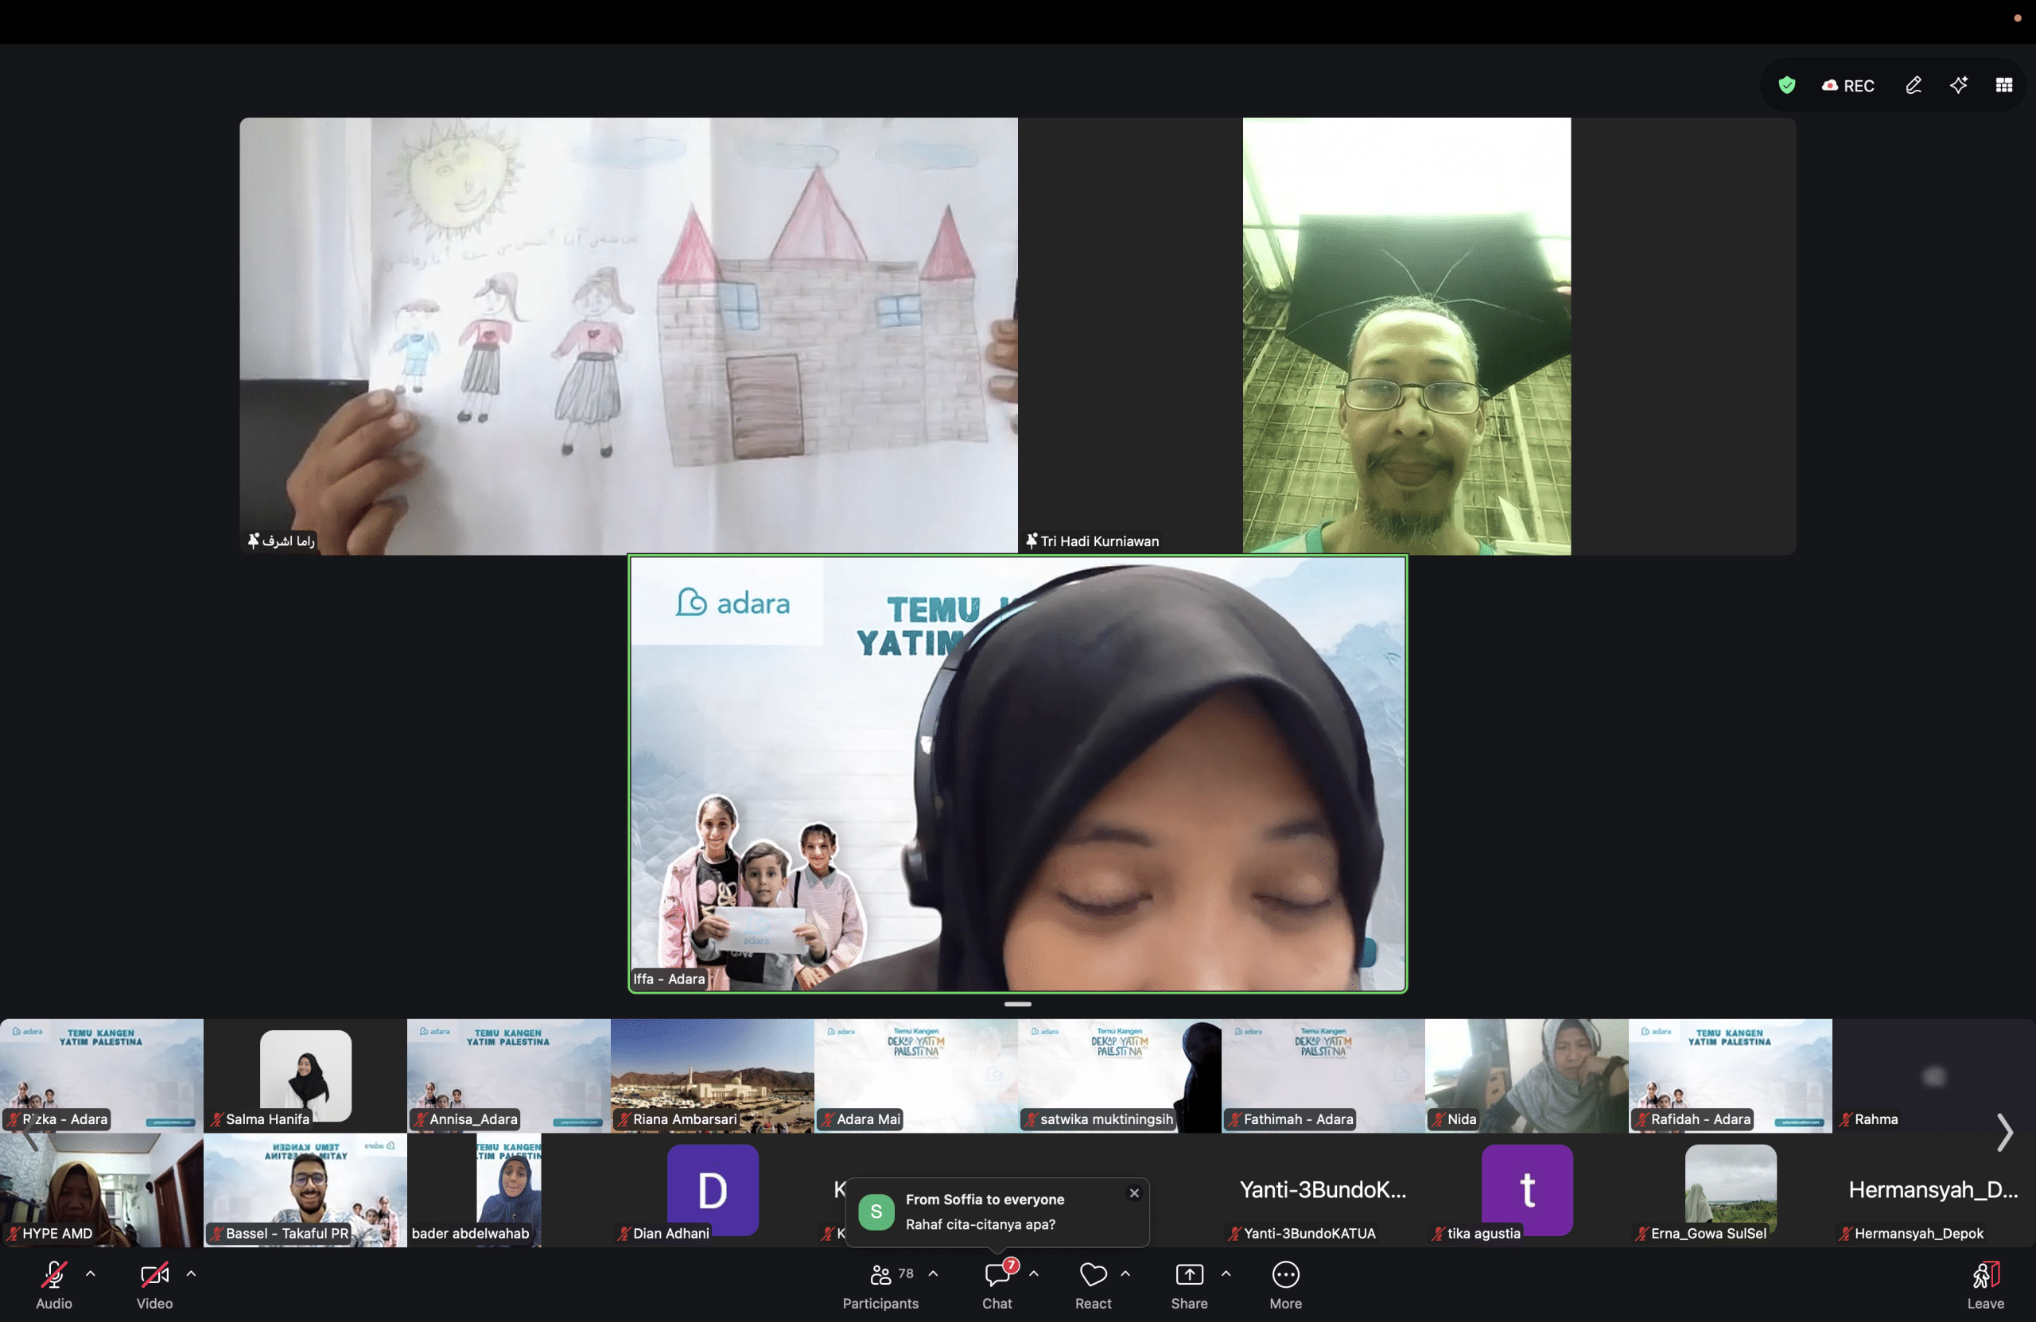The image size is (2036, 1322).
Task: Click the pinned castle drawing video
Action: pyautogui.click(x=629, y=336)
